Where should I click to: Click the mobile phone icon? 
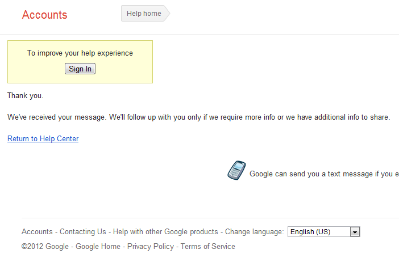click(236, 170)
